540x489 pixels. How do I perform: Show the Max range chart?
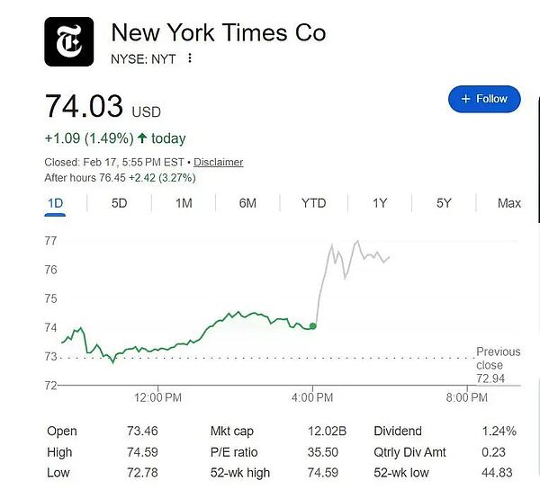tap(509, 203)
